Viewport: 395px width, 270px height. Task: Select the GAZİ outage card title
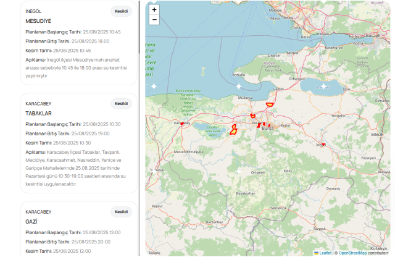point(32,221)
